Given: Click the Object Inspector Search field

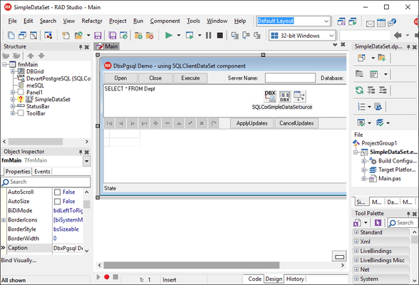Looking at the screenshot, I should [x=46, y=182].
